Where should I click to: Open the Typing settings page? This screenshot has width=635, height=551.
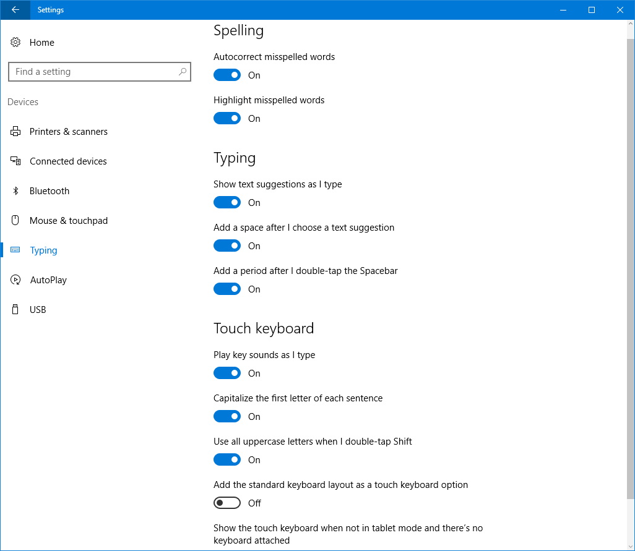[43, 250]
